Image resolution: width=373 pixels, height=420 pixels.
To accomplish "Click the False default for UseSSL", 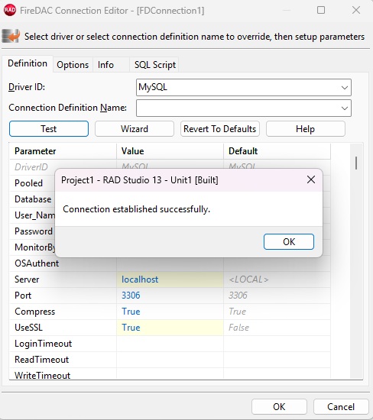I will pyautogui.click(x=277, y=328).
